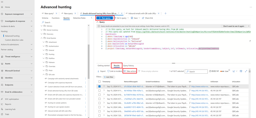Click Link to incident shield icon
The height and width of the screenshot is (118, 256).
tap(108, 71)
